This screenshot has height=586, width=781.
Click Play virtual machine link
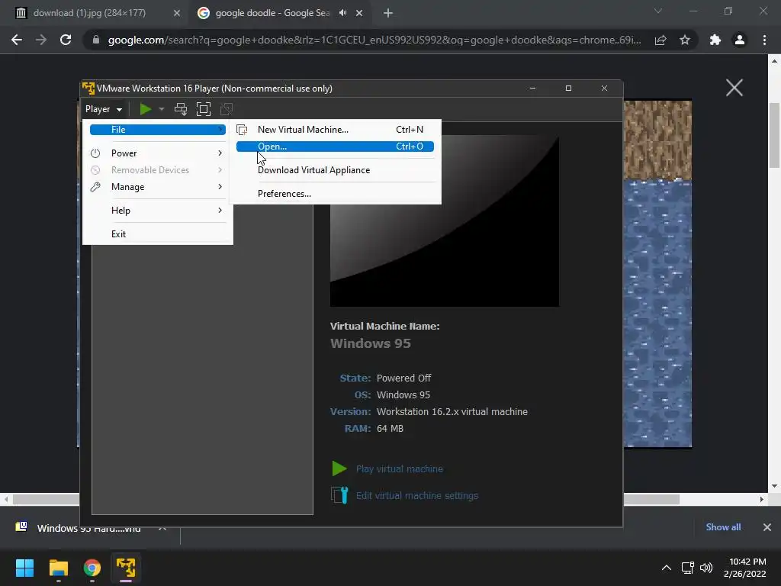pos(400,469)
